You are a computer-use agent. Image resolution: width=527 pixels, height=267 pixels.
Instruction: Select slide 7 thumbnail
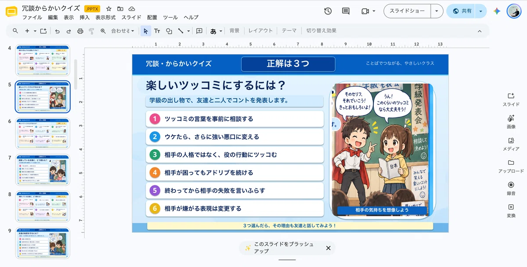point(43,170)
